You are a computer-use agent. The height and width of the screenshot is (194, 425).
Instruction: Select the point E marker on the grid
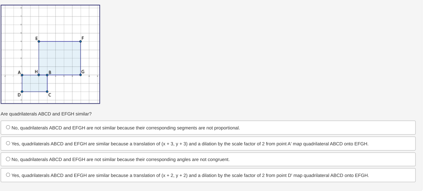(x=39, y=41)
